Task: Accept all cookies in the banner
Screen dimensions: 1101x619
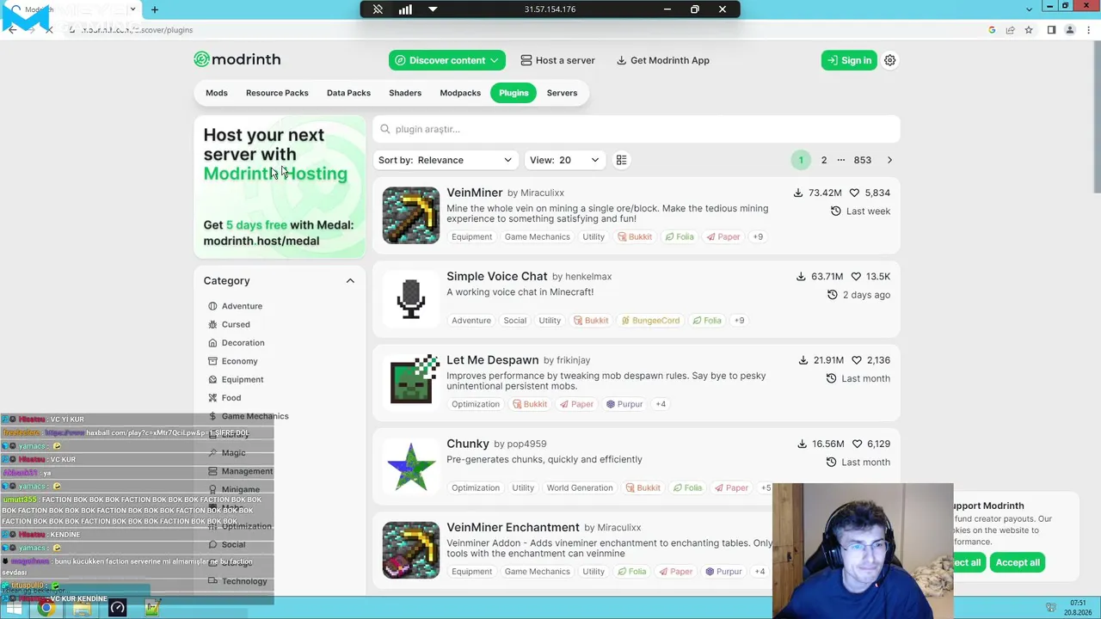Action: (1018, 562)
